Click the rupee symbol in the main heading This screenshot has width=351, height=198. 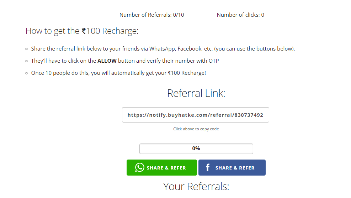[84, 31]
